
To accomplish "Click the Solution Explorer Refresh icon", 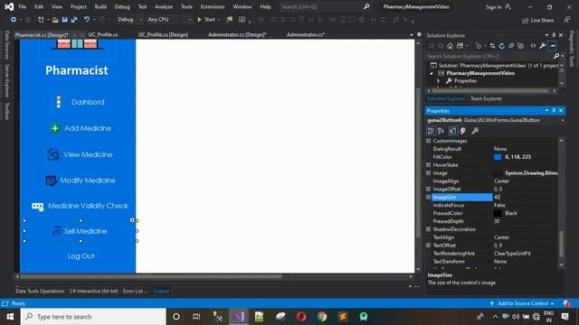I will coord(501,46).
